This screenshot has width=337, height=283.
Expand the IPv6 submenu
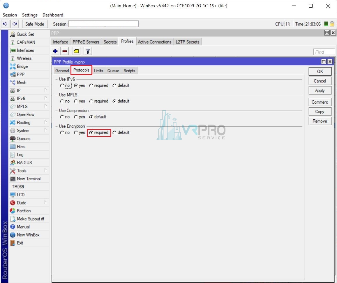click(45, 98)
